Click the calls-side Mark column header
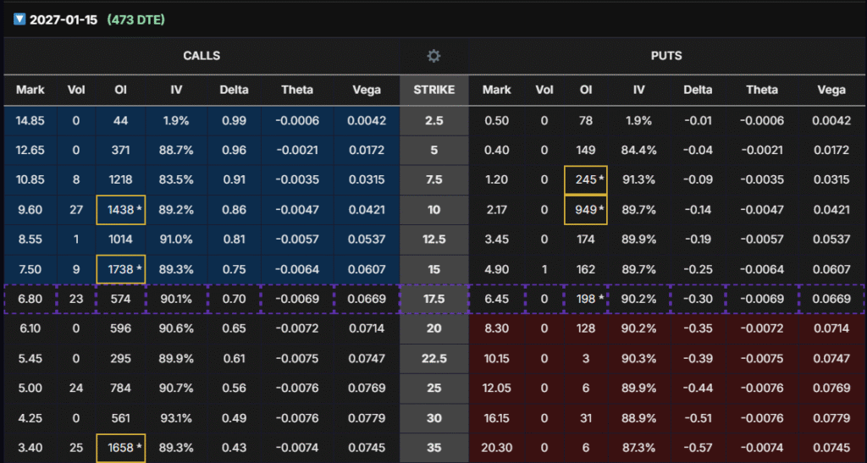867x463 pixels. coord(30,90)
